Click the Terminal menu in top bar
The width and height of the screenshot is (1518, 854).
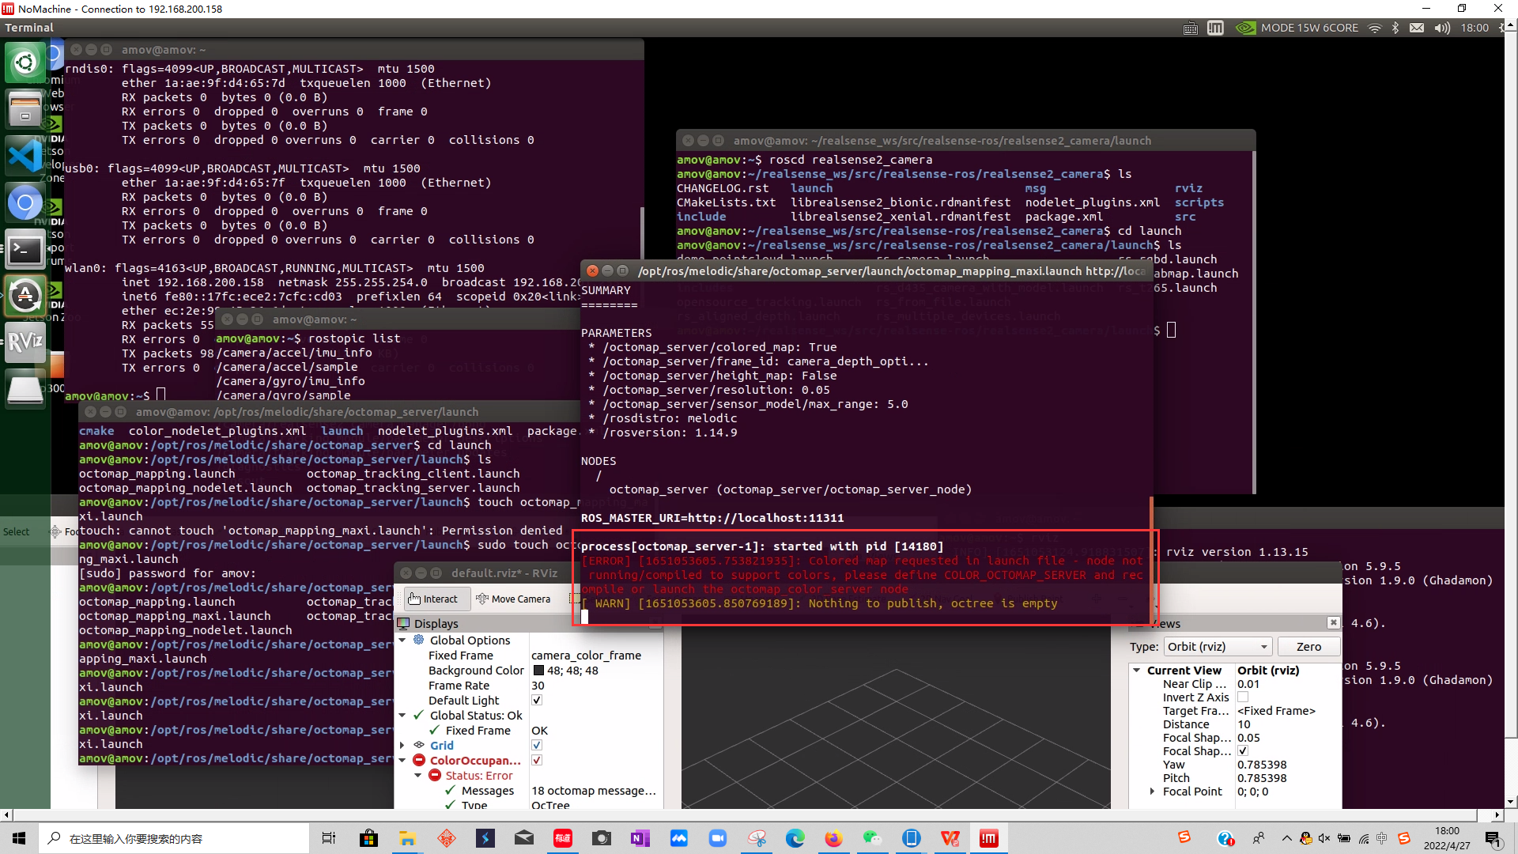tap(29, 28)
